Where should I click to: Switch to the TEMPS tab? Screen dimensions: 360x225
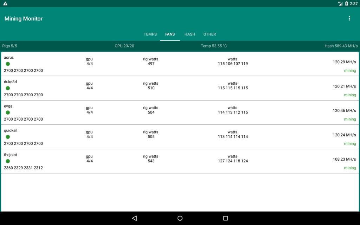coord(150,34)
